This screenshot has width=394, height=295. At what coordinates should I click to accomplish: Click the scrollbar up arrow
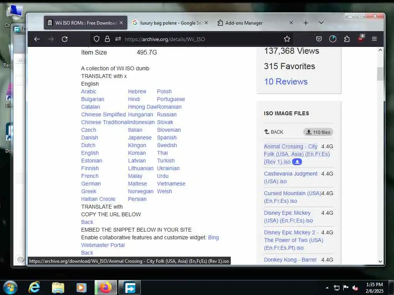(x=380, y=50)
